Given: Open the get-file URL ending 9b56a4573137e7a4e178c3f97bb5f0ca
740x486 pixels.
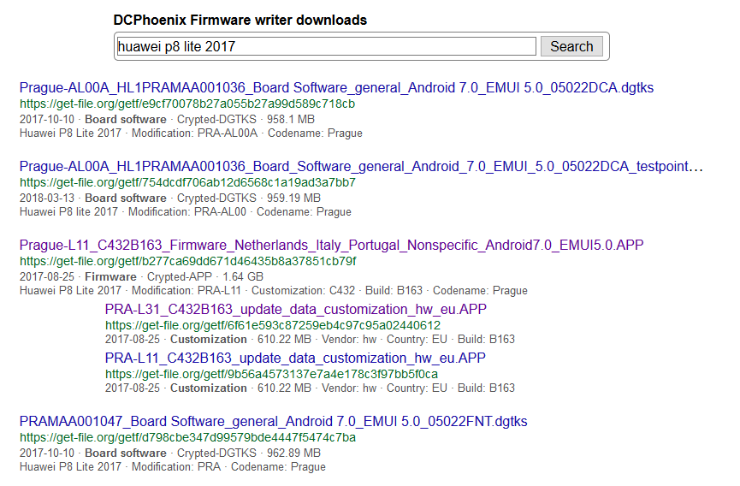Looking at the screenshot, I should click(271, 374).
